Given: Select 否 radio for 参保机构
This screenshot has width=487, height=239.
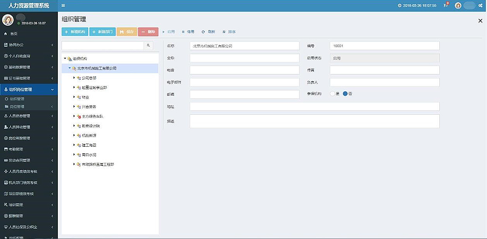Looking at the screenshot, I should [x=345, y=94].
